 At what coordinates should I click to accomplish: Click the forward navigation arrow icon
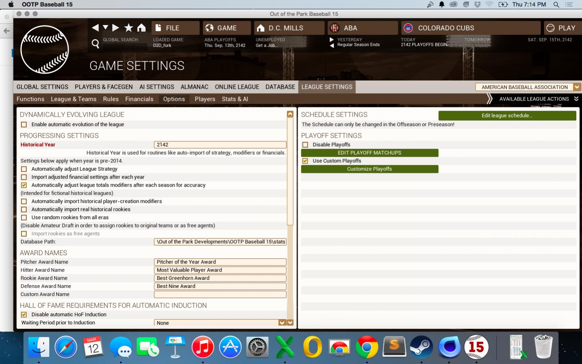click(x=116, y=28)
